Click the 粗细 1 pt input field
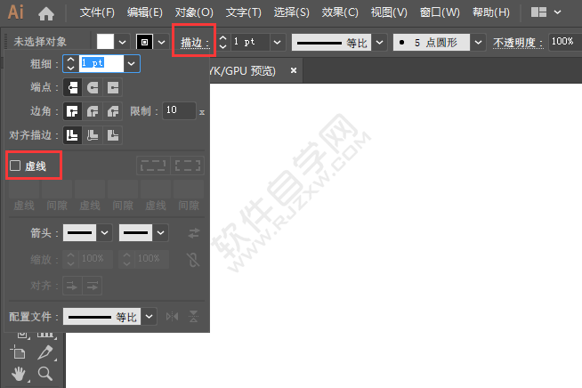 (x=101, y=63)
